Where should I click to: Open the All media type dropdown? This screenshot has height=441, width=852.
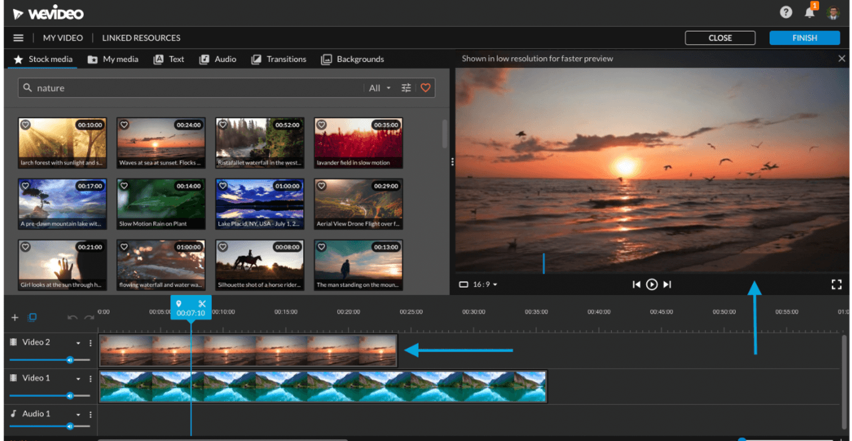pyautogui.click(x=380, y=88)
